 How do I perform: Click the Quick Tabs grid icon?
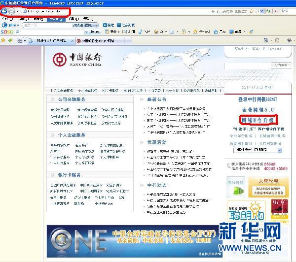pyautogui.click(x=19, y=40)
